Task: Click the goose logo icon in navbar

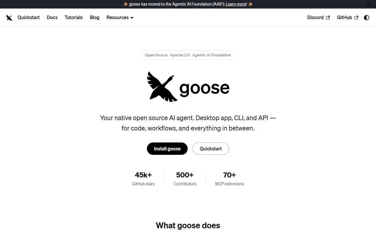Action: pos(9,18)
